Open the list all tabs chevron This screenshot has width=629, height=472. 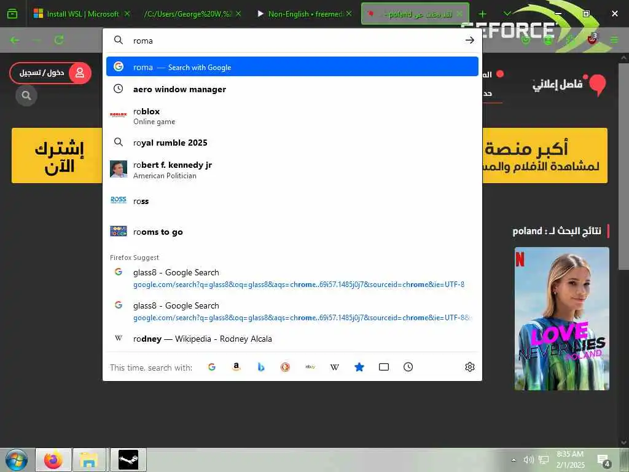[507, 14]
